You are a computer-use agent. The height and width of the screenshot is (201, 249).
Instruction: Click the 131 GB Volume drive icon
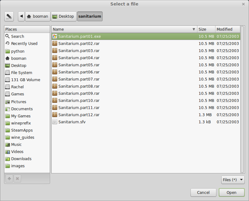pyautogui.click(x=7, y=80)
